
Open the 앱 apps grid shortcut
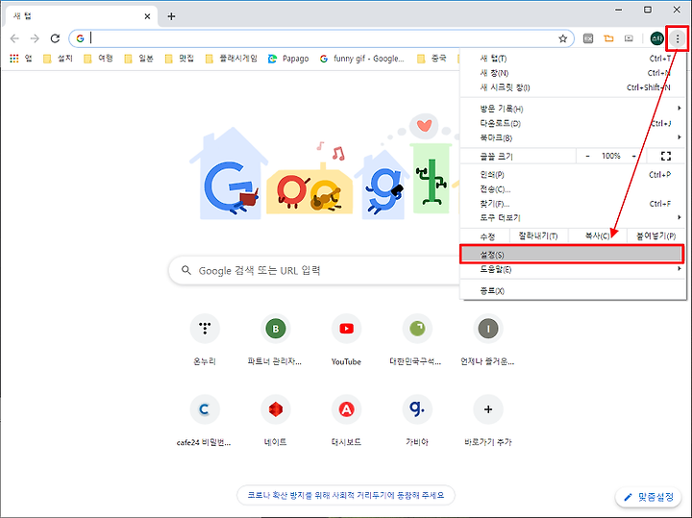(x=21, y=59)
